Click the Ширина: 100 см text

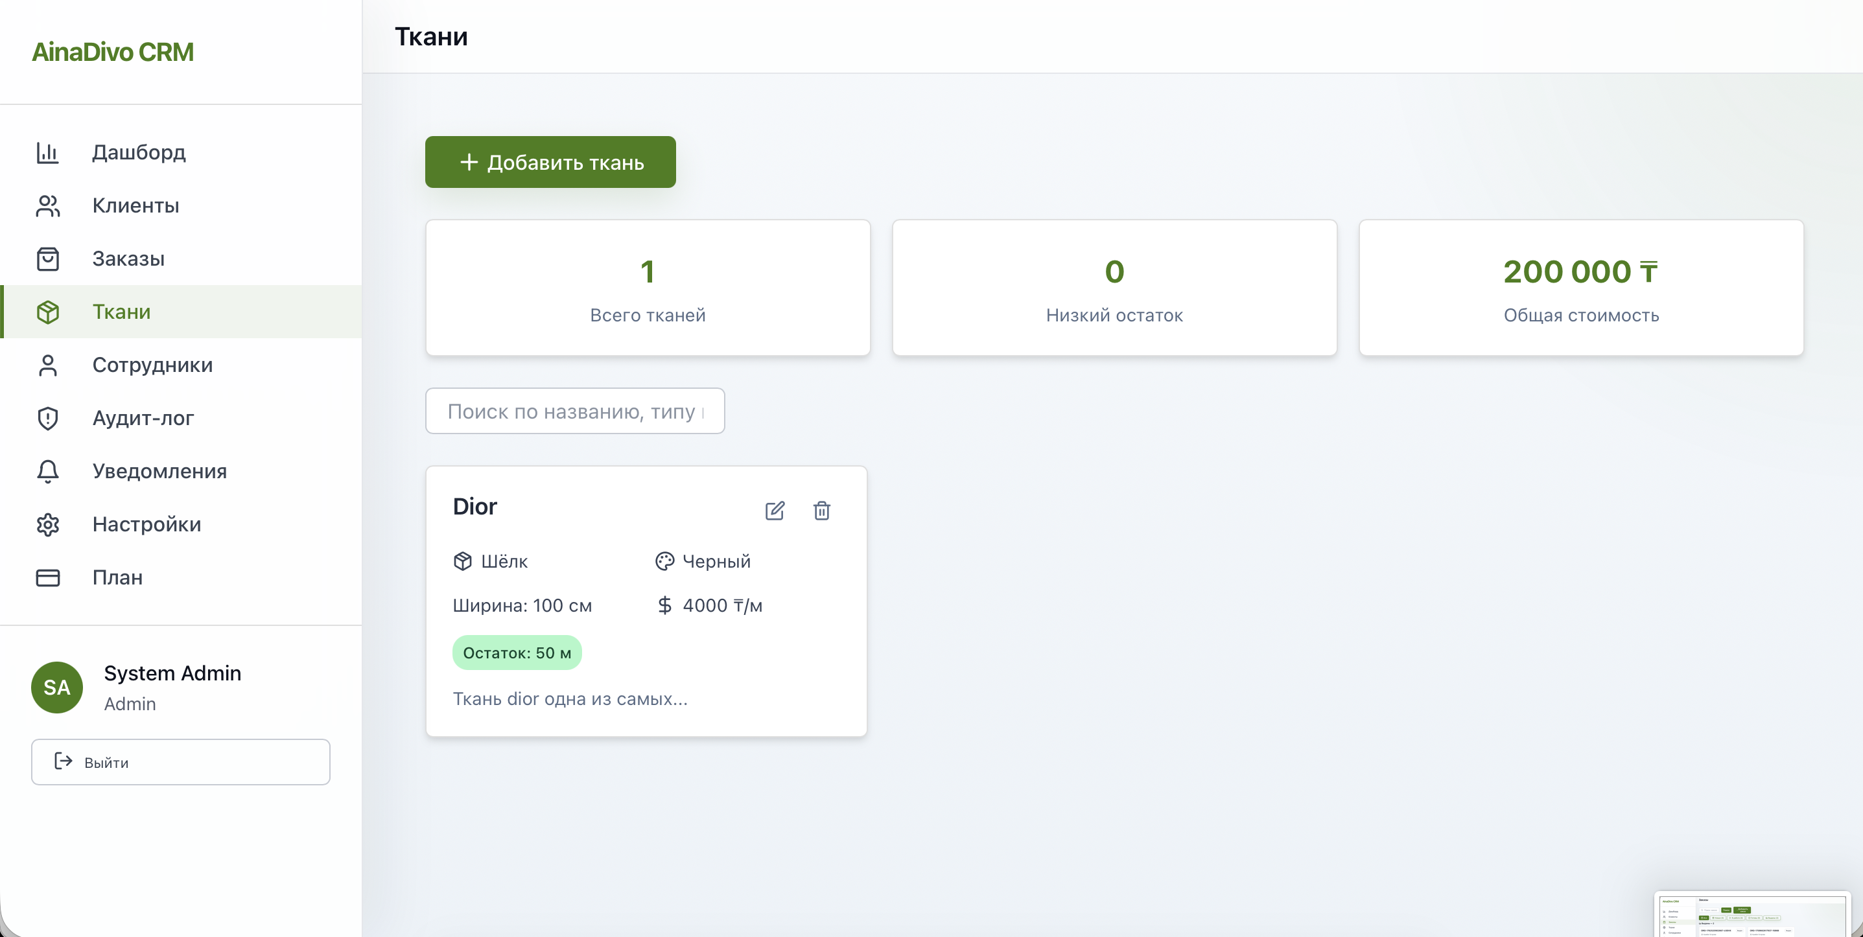[522, 606]
